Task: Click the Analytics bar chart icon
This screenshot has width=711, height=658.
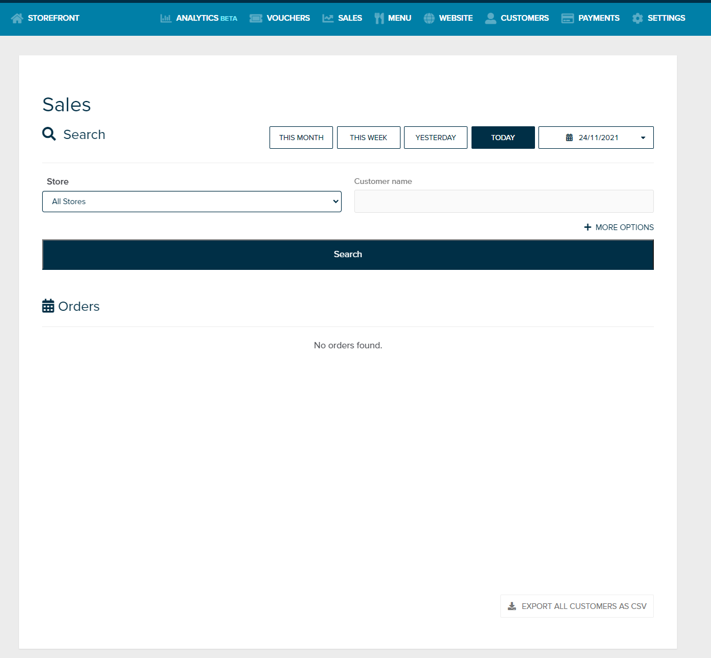Action: 166,18
